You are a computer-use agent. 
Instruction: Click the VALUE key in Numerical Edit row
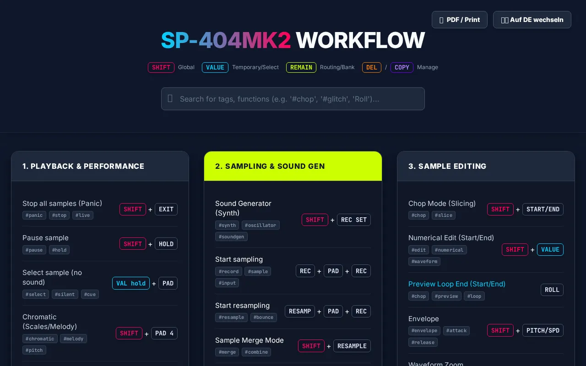click(550, 249)
